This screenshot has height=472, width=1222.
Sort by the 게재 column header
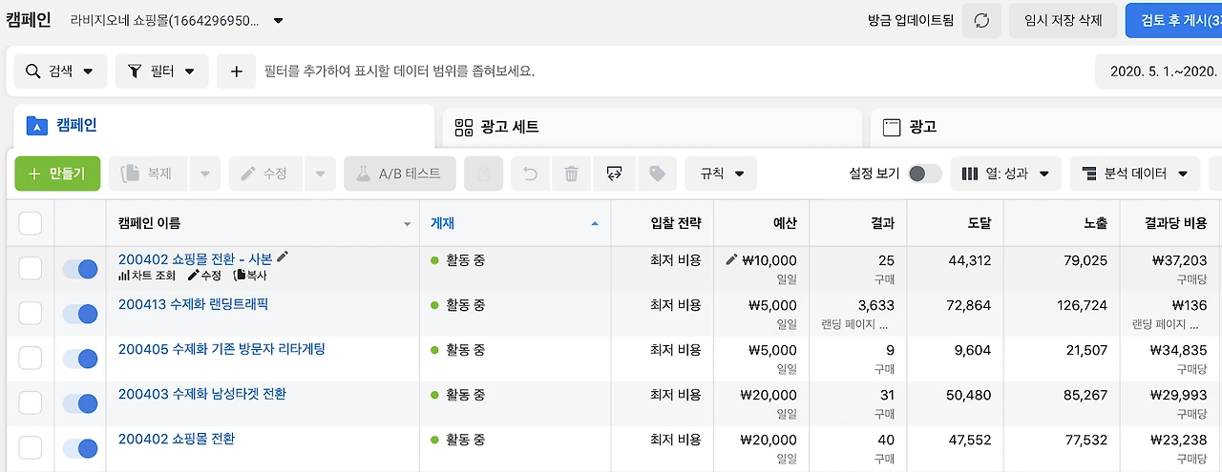pyautogui.click(x=515, y=223)
